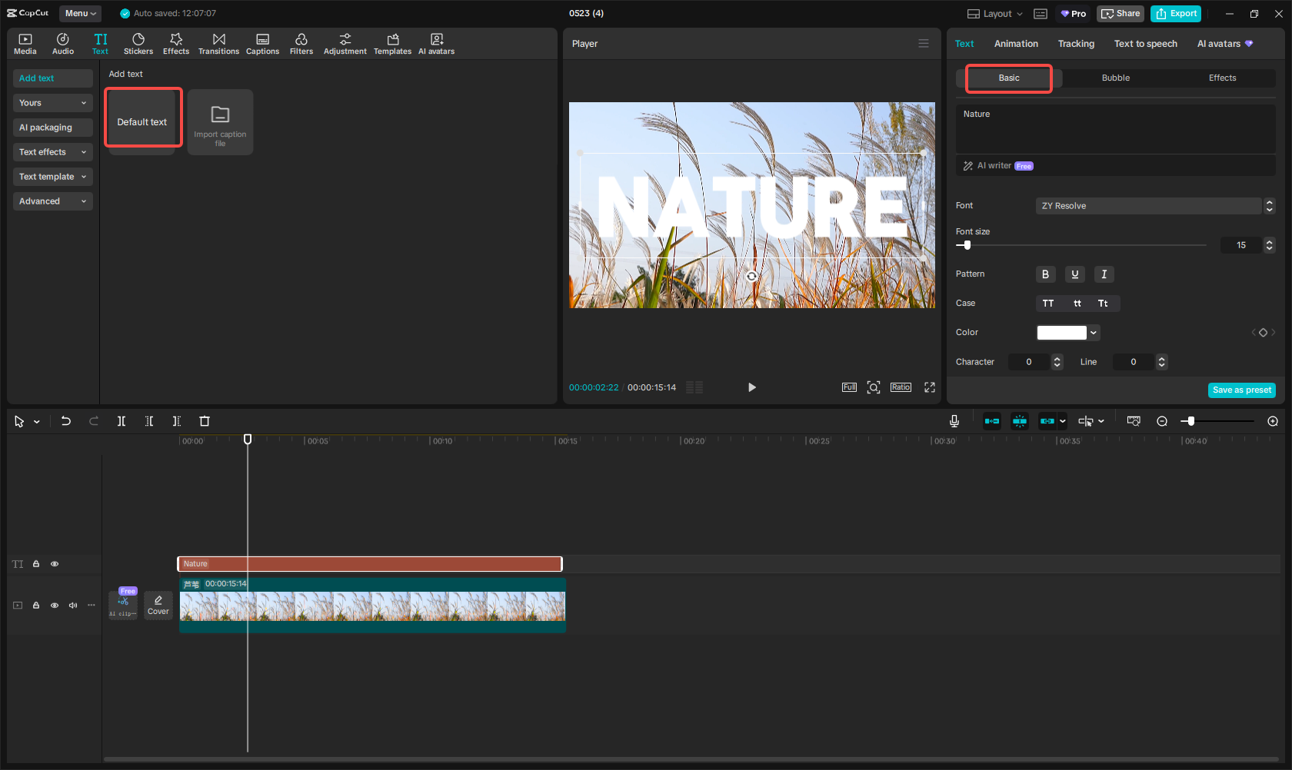Toggle visibility of the text track
The image size is (1292, 770).
(x=54, y=563)
